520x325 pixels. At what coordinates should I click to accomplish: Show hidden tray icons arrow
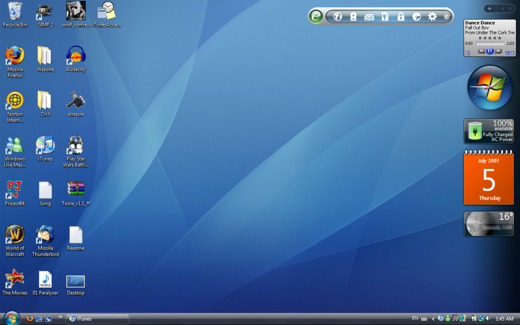click(433, 319)
